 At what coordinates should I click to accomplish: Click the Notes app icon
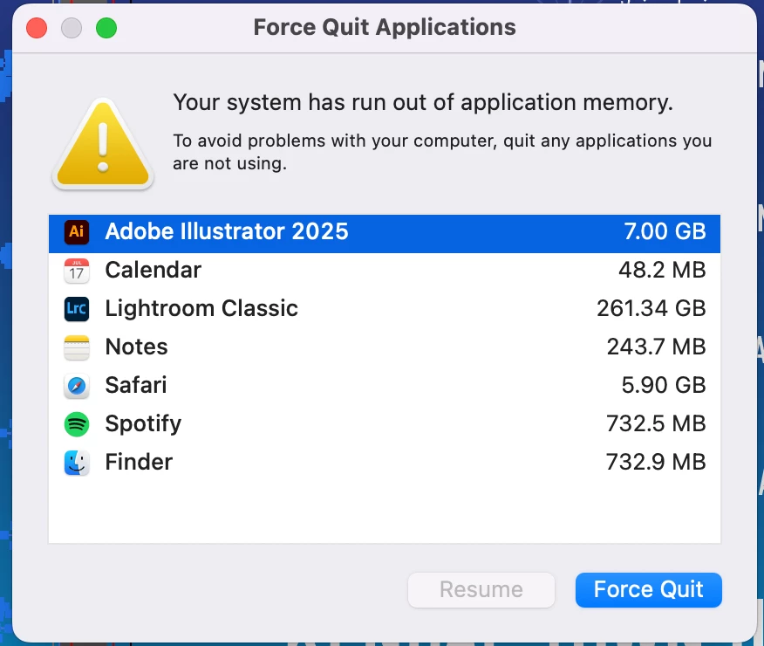(x=77, y=347)
